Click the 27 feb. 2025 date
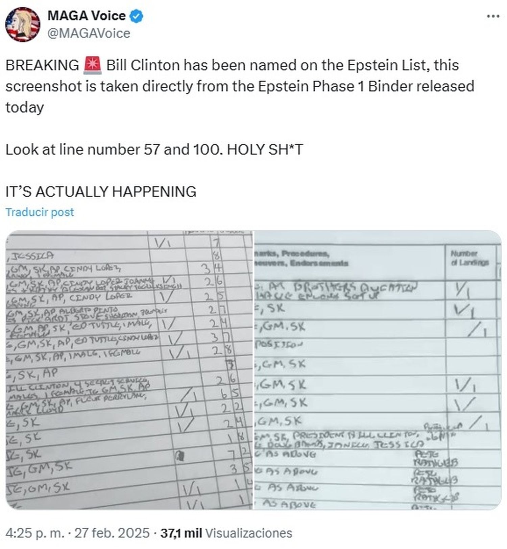This screenshot has height=549, width=507. (112, 533)
